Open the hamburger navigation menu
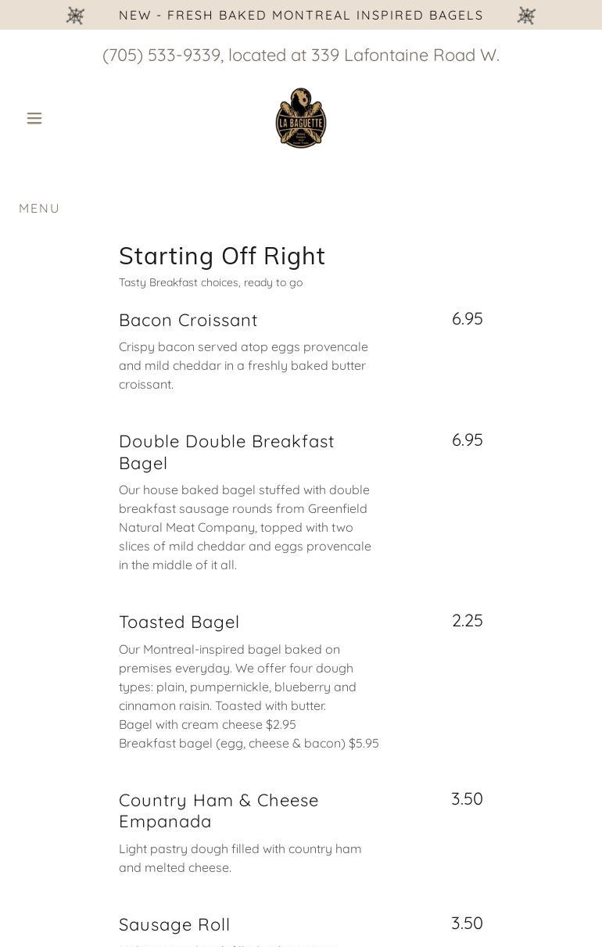 coord(34,118)
